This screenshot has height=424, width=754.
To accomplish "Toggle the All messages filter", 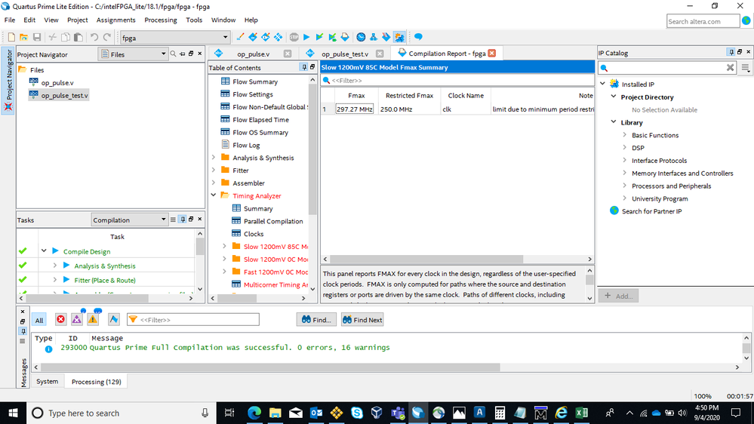I will point(39,320).
